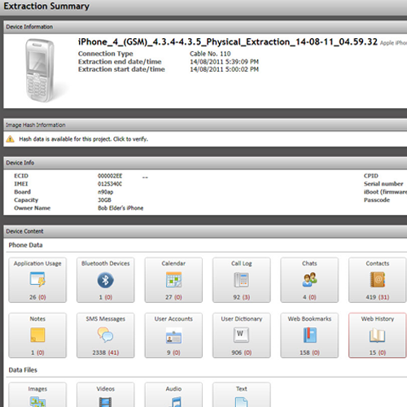Open the Web History open book icon

pyautogui.click(x=378, y=335)
